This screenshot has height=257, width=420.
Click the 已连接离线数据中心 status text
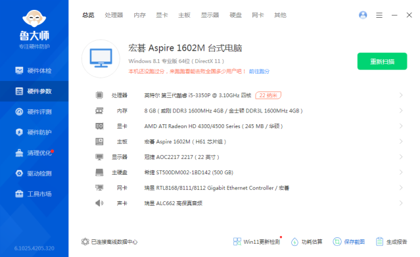(x=114, y=242)
